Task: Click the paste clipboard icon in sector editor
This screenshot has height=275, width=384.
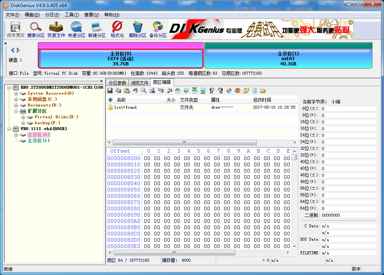Action: 127,91
